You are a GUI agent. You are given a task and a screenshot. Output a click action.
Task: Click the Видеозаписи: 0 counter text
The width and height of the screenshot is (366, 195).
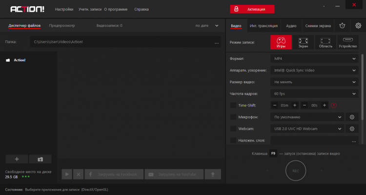coord(109,26)
